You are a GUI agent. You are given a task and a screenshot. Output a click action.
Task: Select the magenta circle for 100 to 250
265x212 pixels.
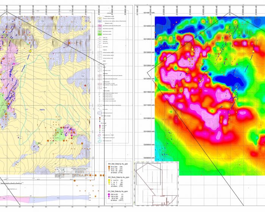pyautogui.click(x=109, y=197)
